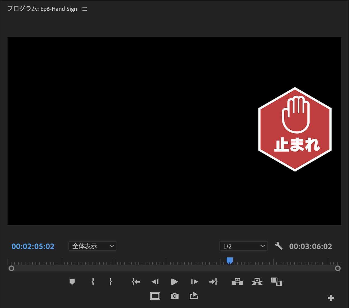The image size is (349, 308).
Task: Open the wrench settings menu
Action: [x=279, y=246]
